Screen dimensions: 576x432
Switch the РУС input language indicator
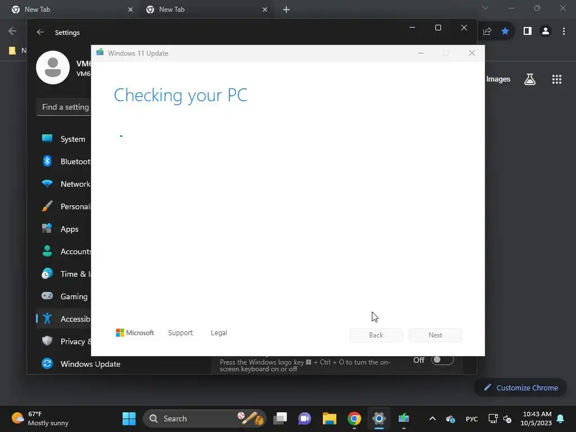(x=472, y=418)
